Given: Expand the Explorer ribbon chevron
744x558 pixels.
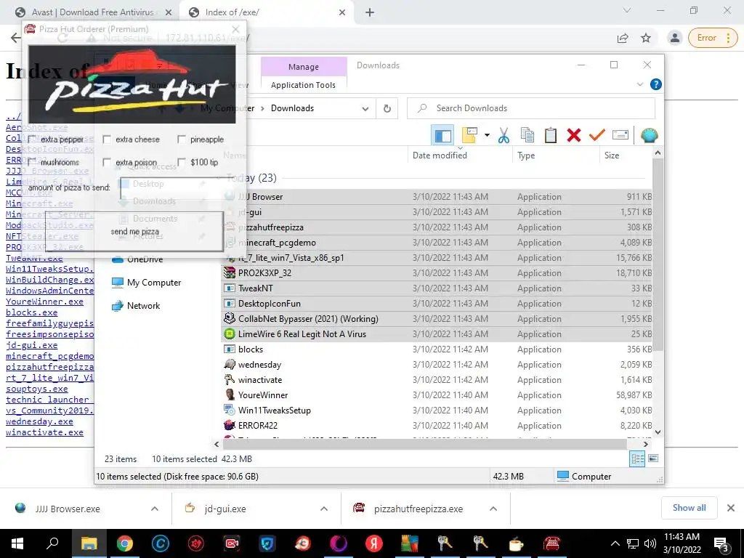Looking at the screenshot, I should (x=639, y=84).
